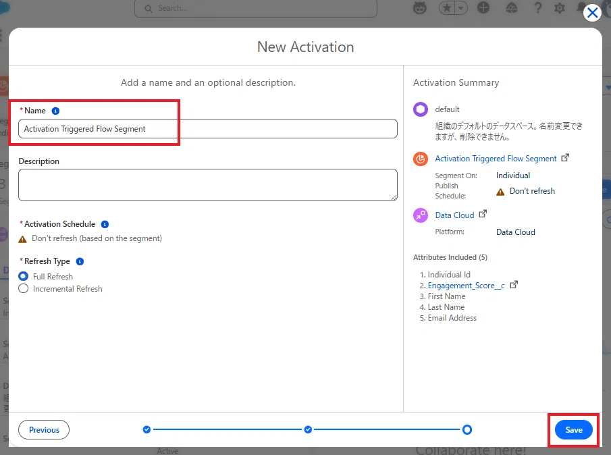Jump to second completed progress step
611x455 pixels.
(308, 429)
